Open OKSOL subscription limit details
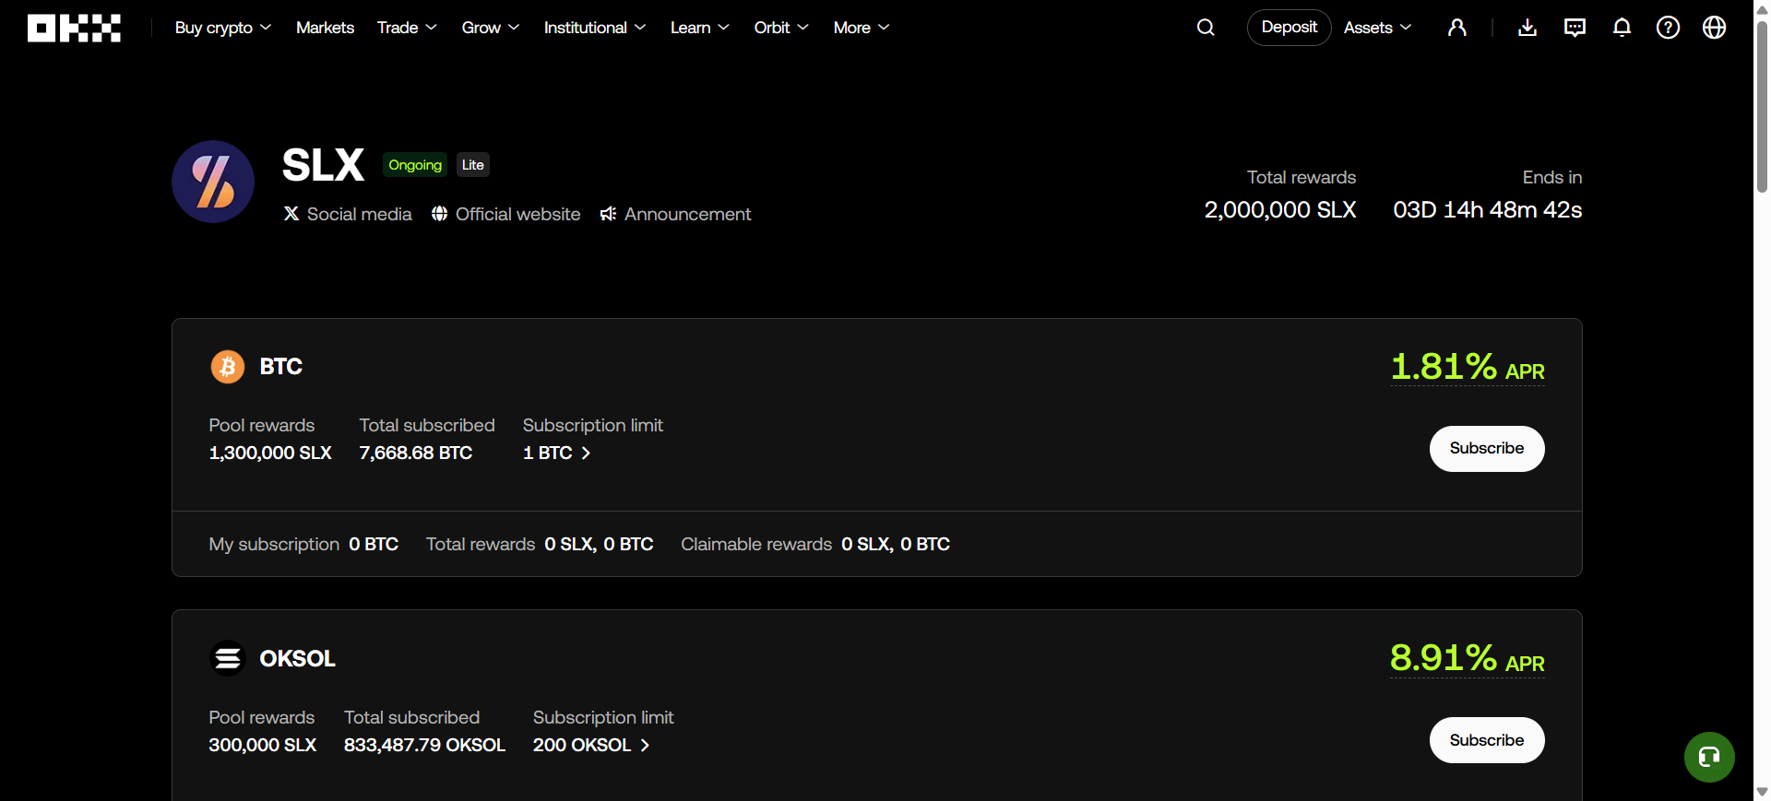The image size is (1771, 801). pos(591,745)
